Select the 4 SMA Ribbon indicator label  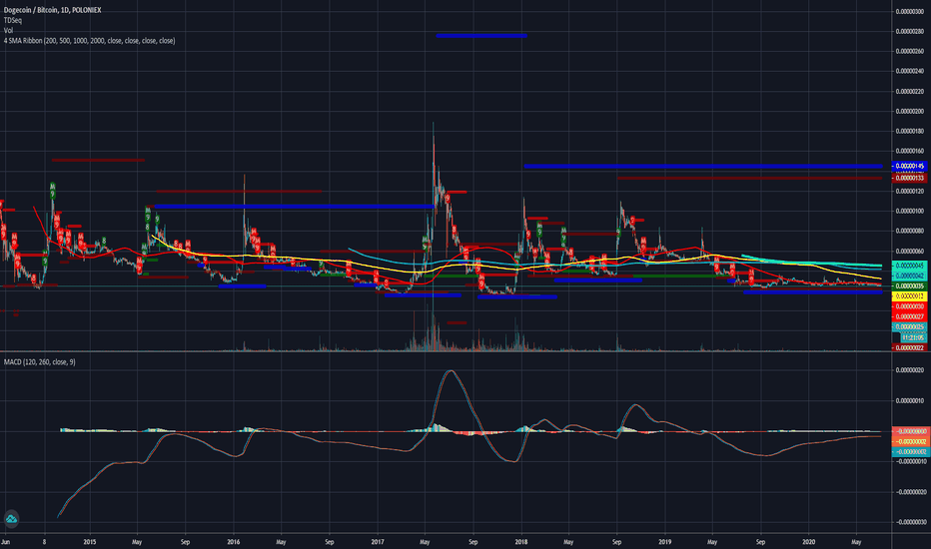(x=89, y=41)
